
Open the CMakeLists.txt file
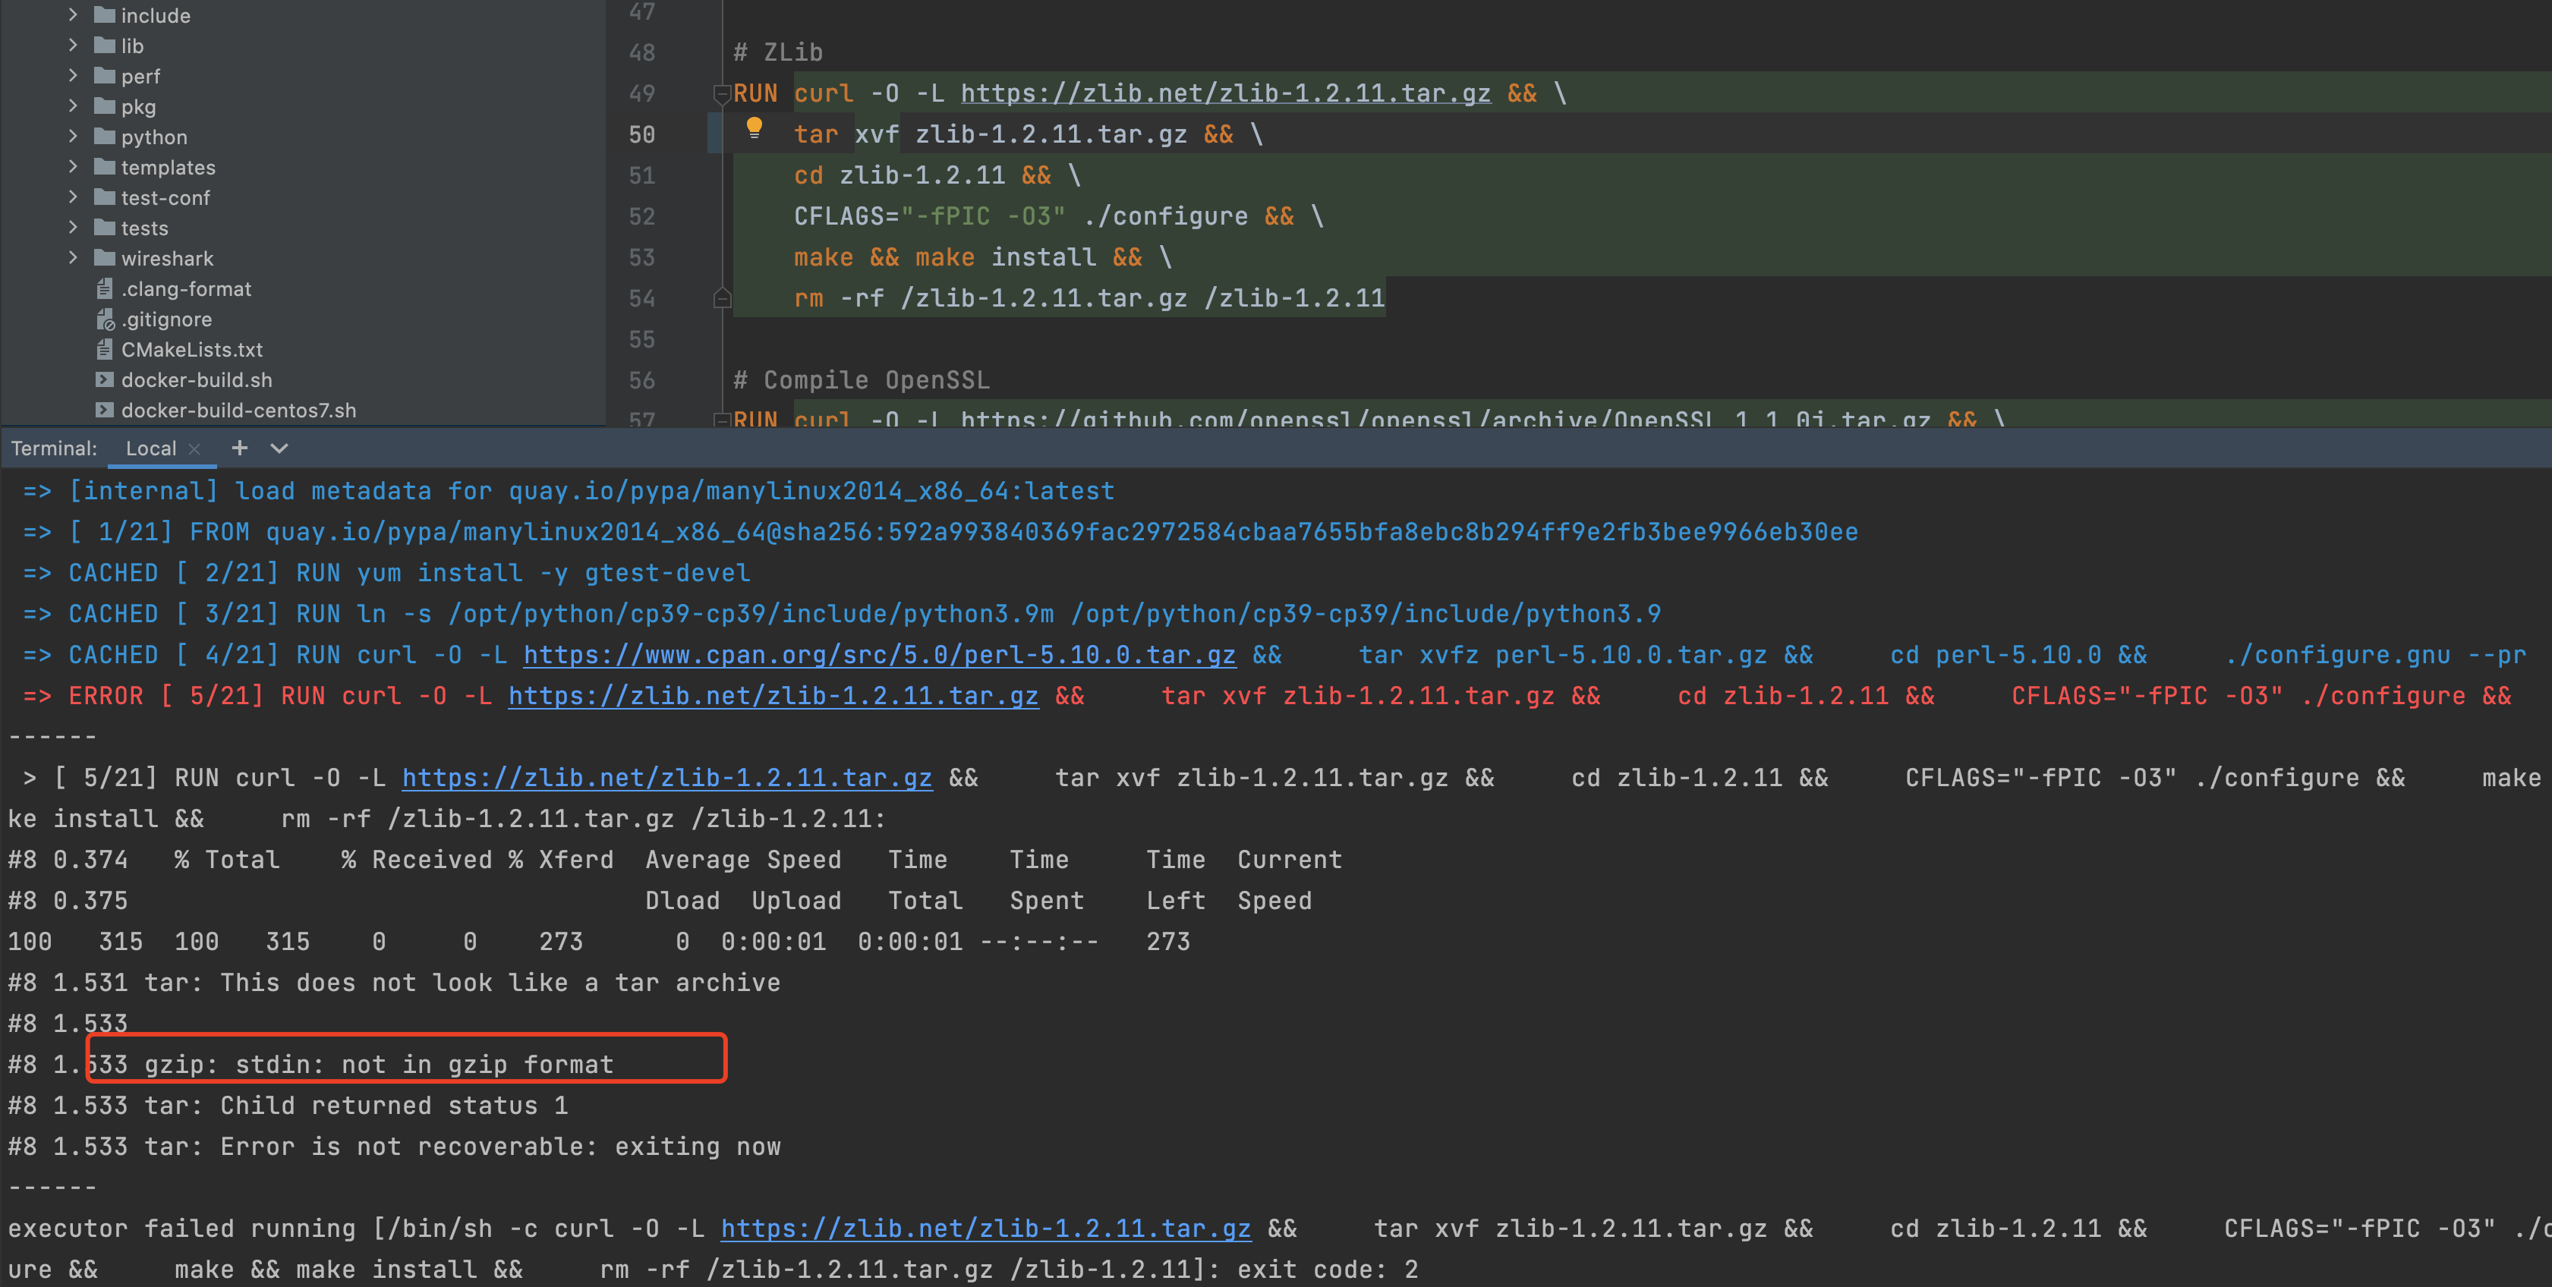pos(191,350)
